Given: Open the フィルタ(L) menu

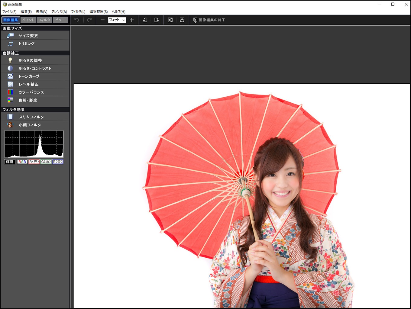Looking at the screenshot, I should [78, 12].
